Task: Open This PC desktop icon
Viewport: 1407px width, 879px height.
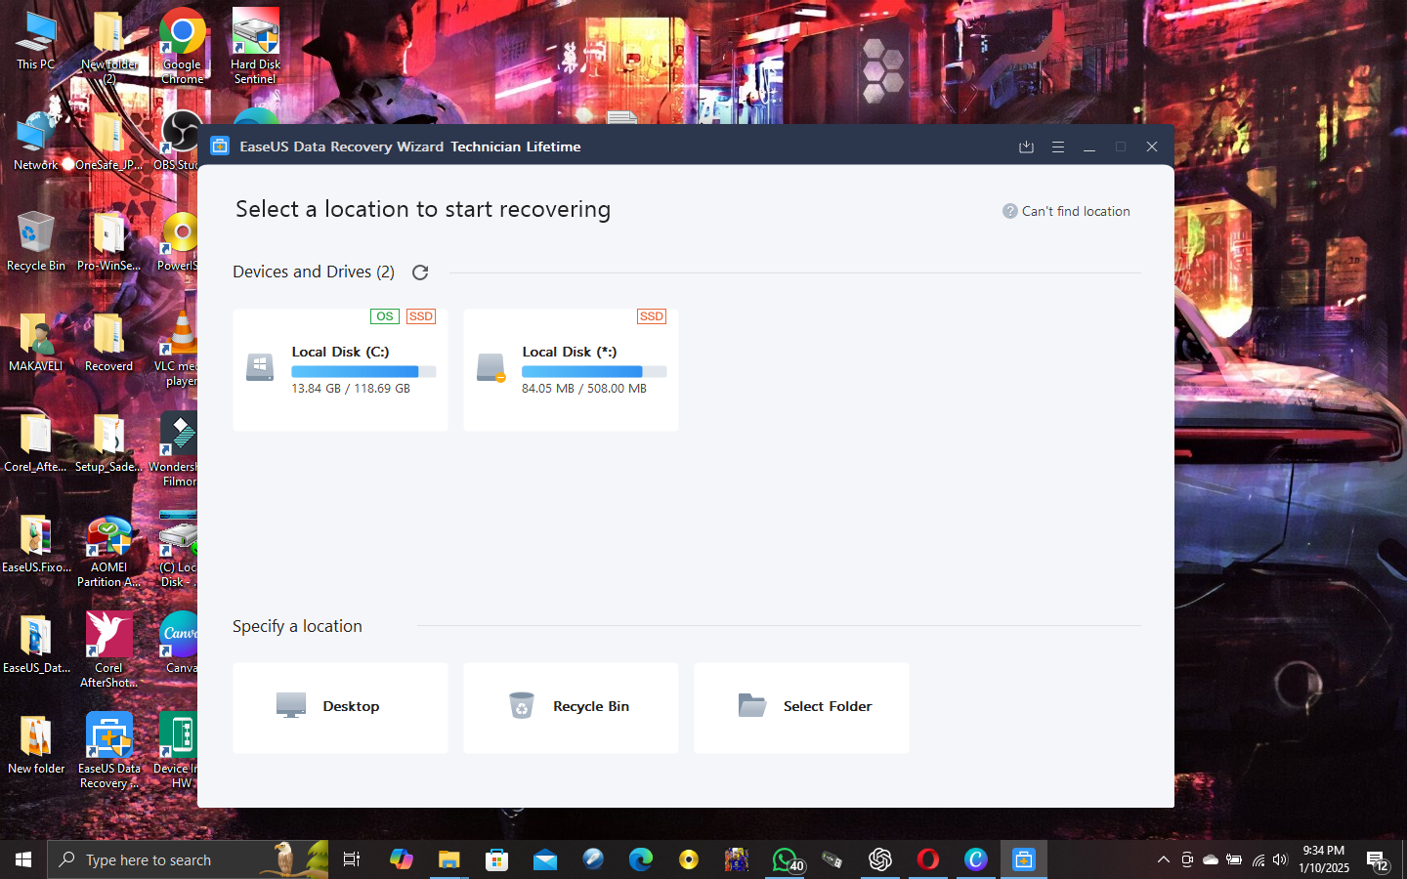Action: click(x=36, y=41)
